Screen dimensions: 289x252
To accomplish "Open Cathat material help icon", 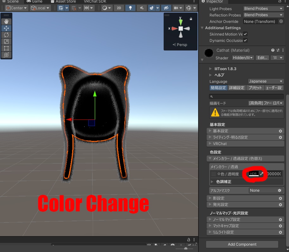I will pyautogui.click(x=273, y=50).
